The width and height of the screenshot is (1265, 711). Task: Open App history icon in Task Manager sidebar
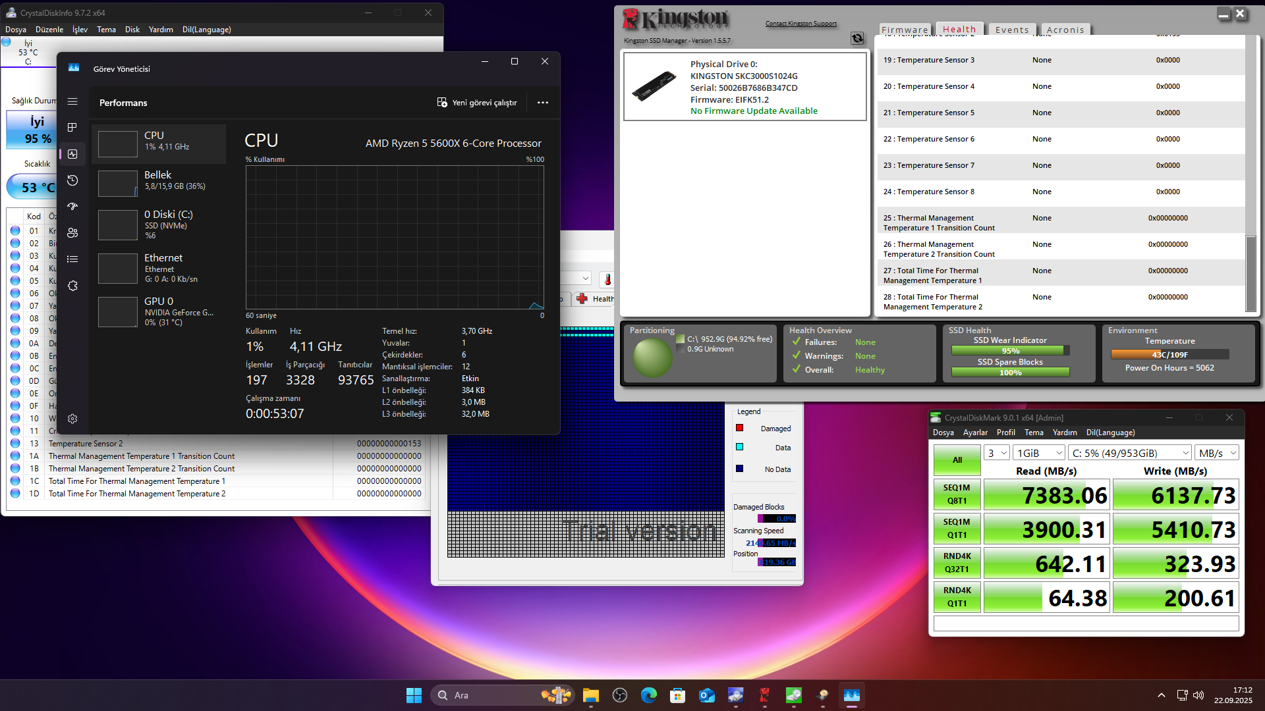(72, 180)
